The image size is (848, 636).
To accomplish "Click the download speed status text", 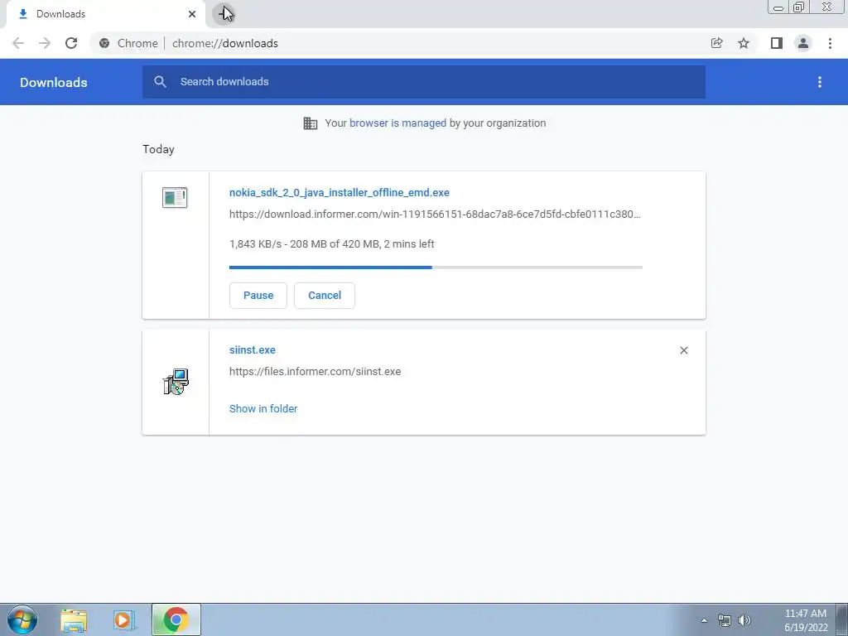I will [331, 244].
